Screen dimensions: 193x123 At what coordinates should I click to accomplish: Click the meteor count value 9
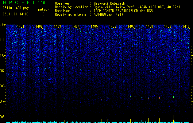click(x=44, y=14)
